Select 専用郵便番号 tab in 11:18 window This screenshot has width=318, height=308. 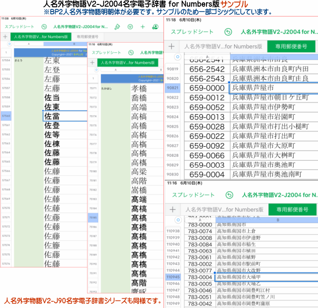point(291,47)
